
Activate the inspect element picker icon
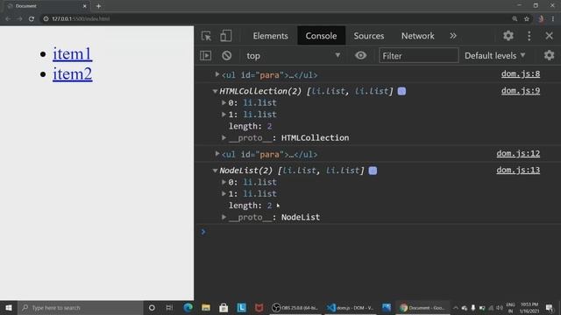coord(206,36)
